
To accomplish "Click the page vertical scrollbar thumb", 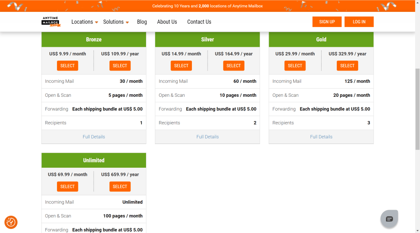I will click(418, 109).
